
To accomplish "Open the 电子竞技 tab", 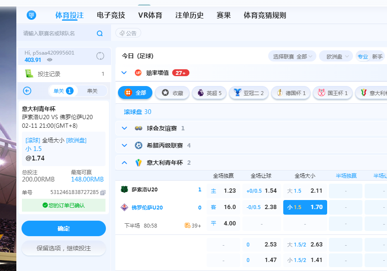I will click(x=111, y=15).
